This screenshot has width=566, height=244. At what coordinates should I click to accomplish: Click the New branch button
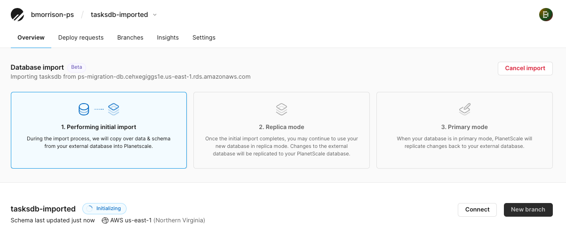(528, 210)
